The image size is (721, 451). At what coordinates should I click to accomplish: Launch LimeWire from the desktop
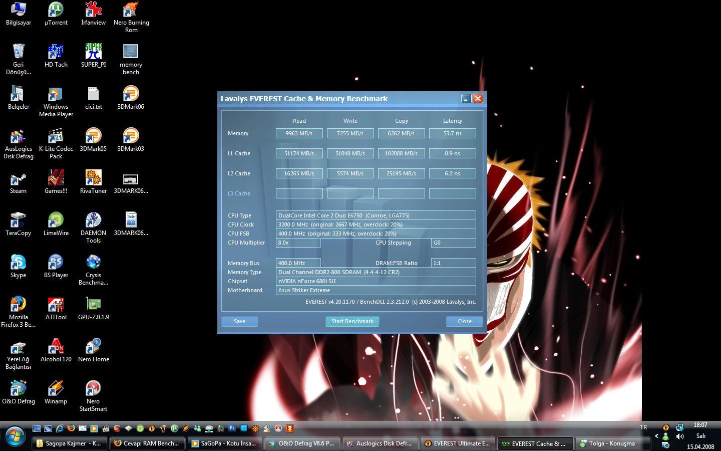tap(56, 224)
